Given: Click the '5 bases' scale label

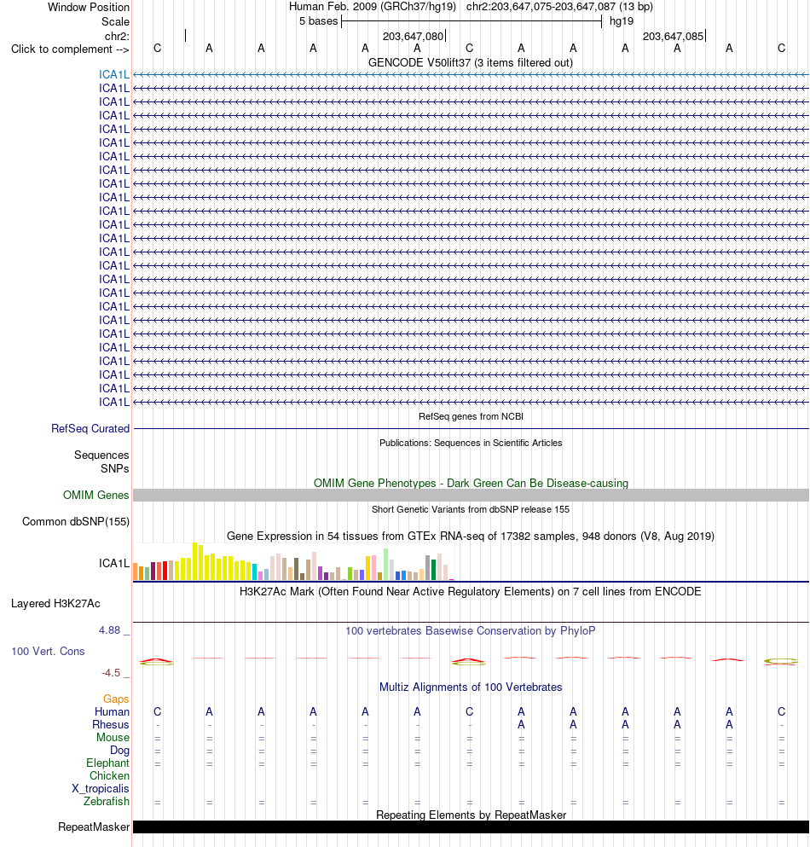Looking at the screenshot, I should (319, 21).
